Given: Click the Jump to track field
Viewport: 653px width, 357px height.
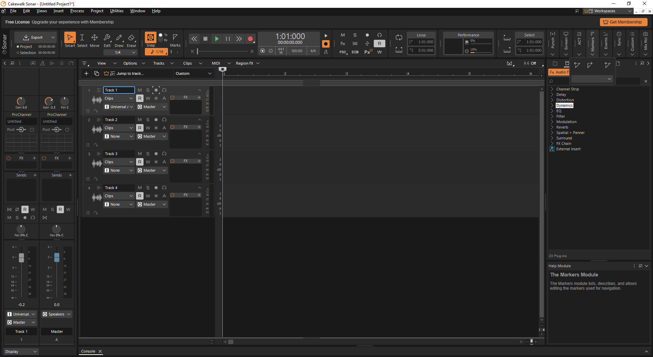Looking at the screenshot, I should [x=137, y=73].
